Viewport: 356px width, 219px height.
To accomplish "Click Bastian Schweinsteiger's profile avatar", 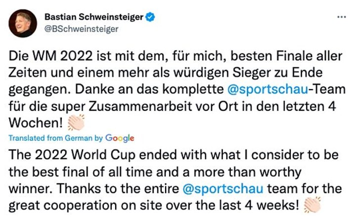I will (22, 23).
